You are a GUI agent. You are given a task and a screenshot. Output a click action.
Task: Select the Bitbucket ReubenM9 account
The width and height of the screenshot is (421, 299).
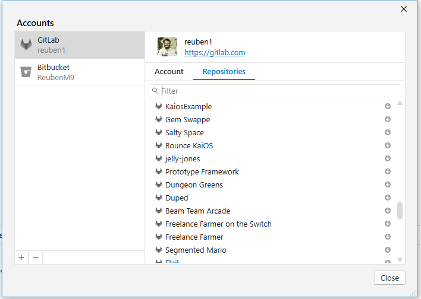point(80,72)
